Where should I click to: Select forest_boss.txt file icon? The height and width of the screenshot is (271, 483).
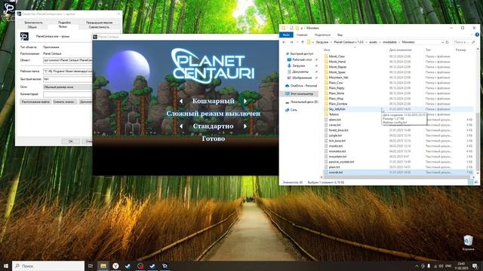326,130
